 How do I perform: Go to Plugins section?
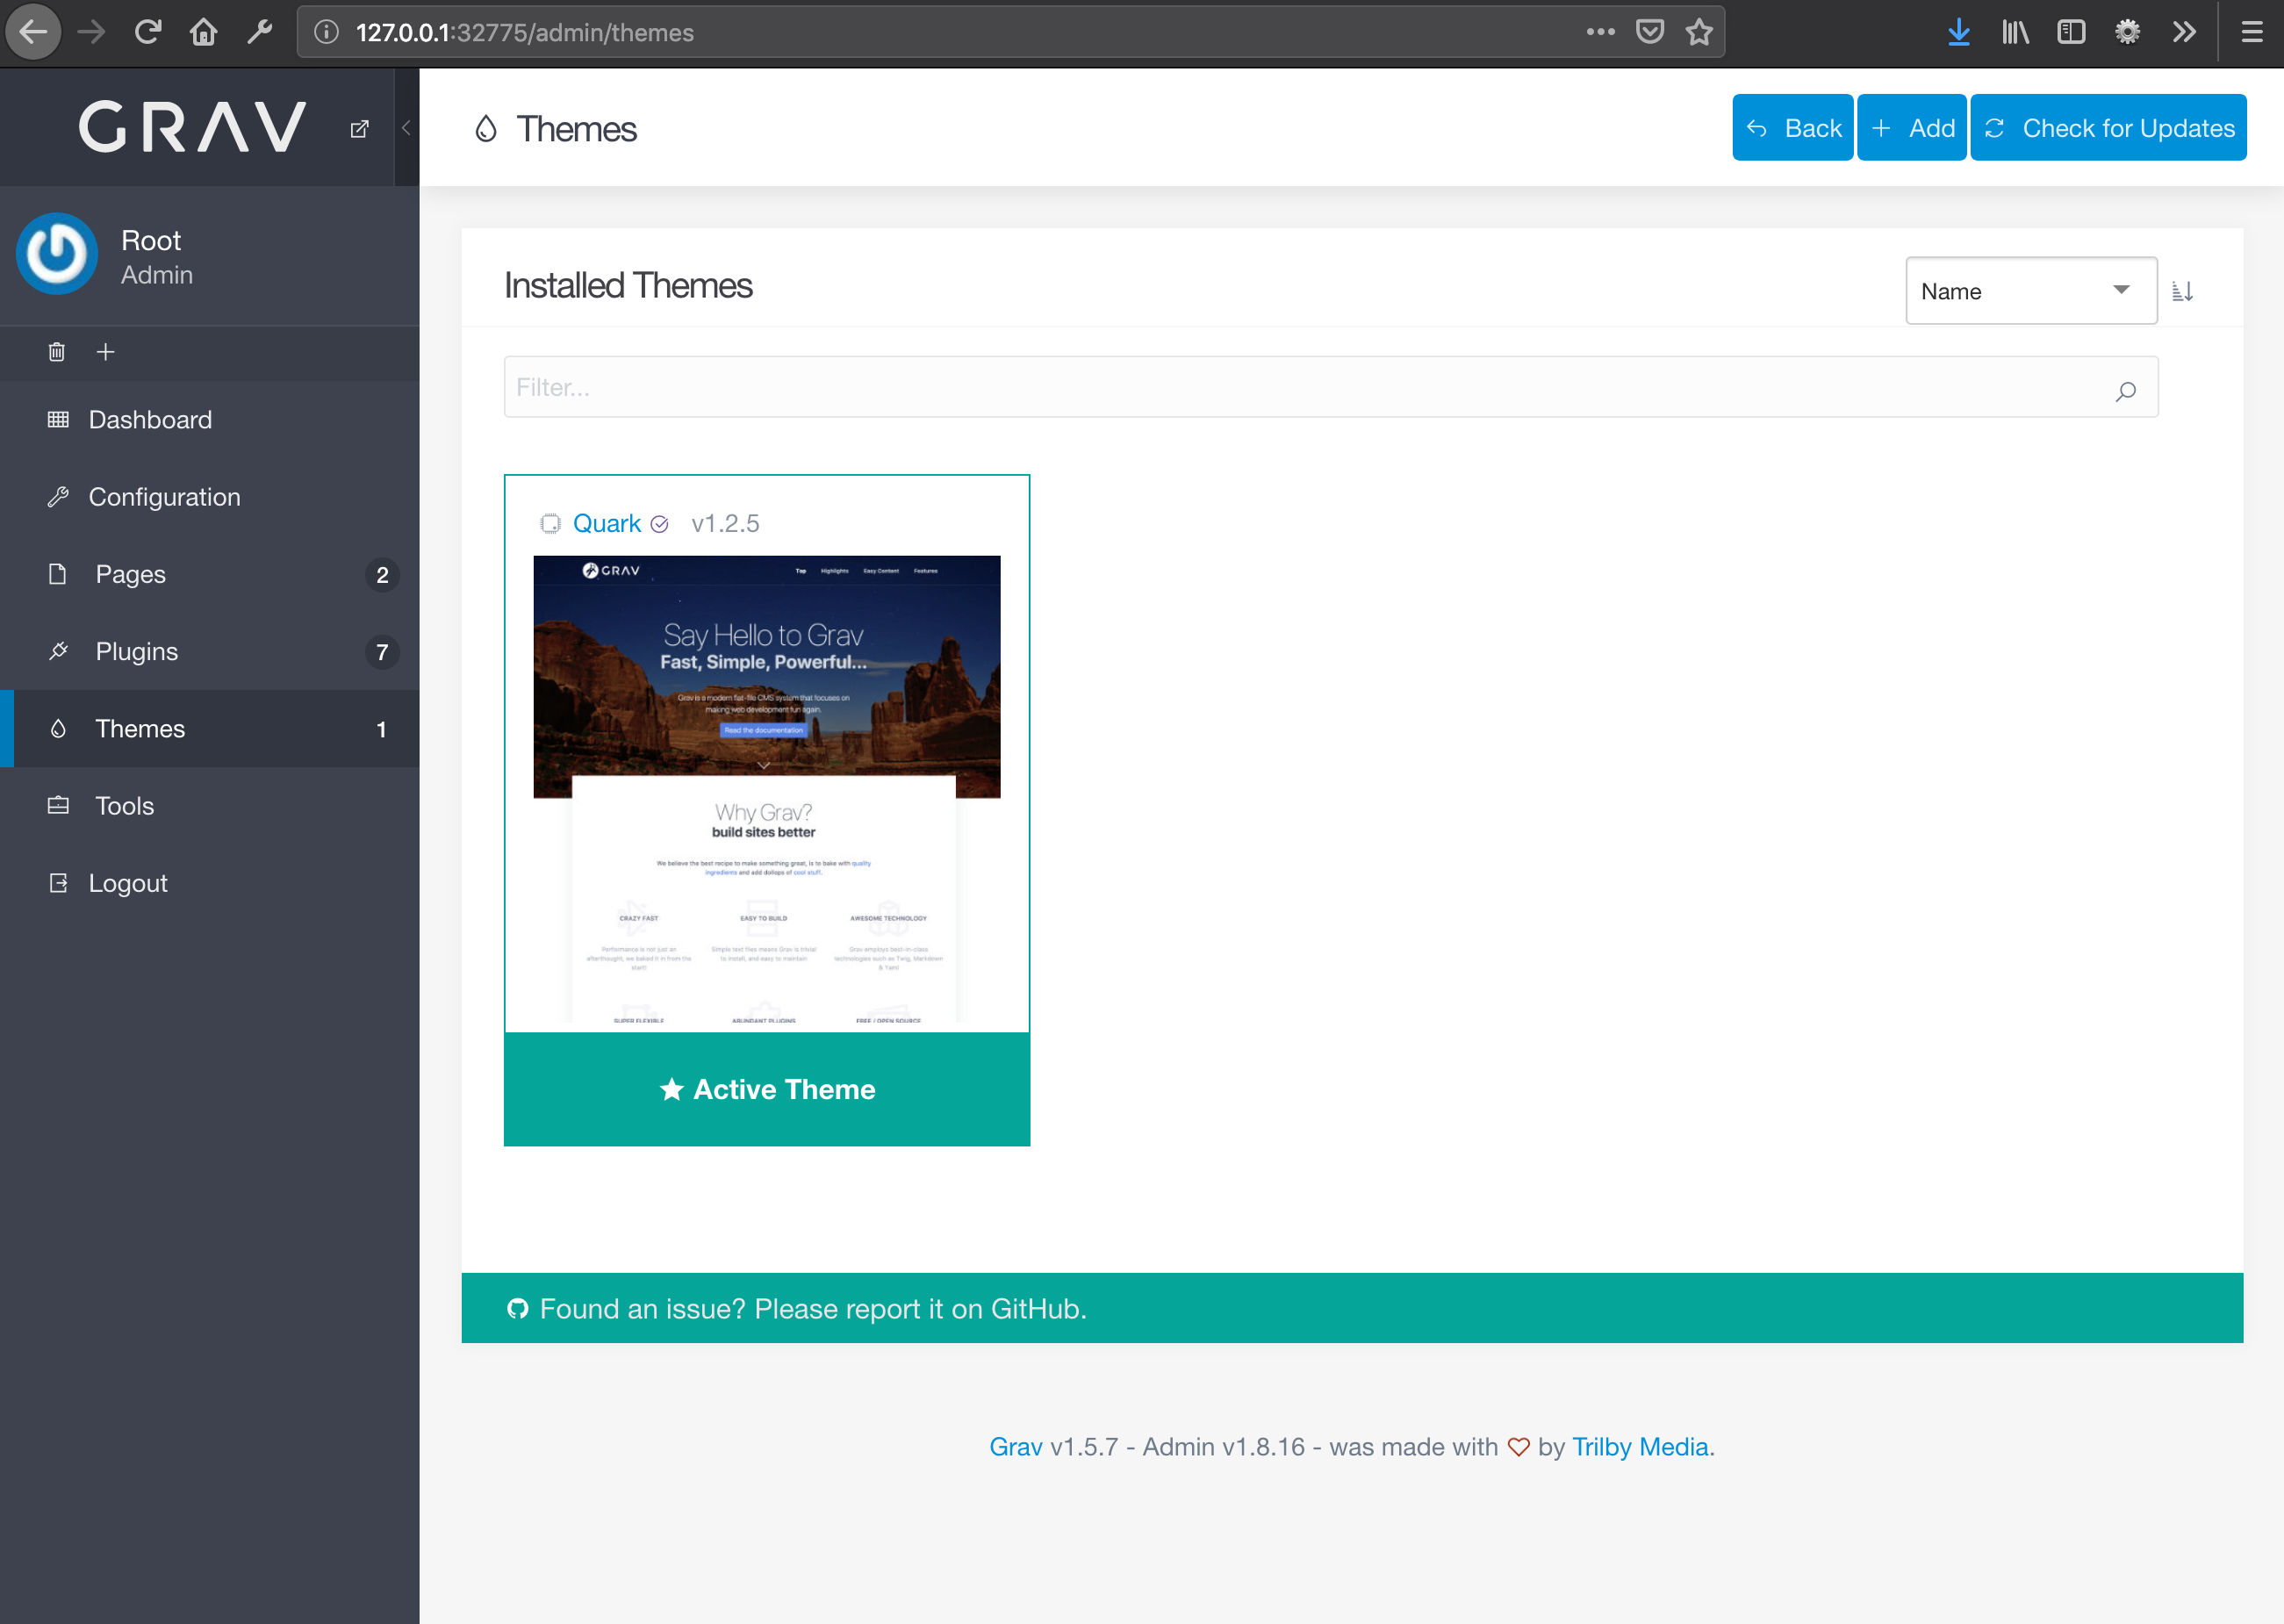(209, 651)
